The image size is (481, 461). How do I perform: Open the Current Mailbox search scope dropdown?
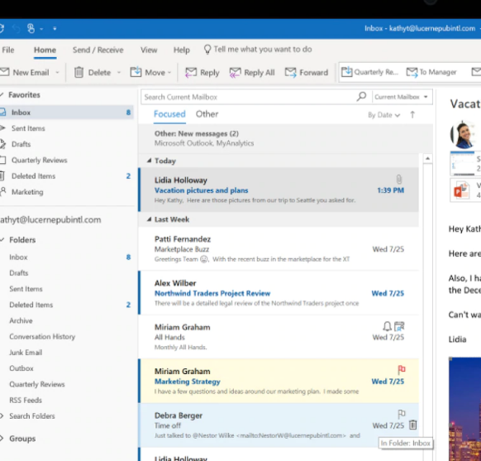[401, 97]
